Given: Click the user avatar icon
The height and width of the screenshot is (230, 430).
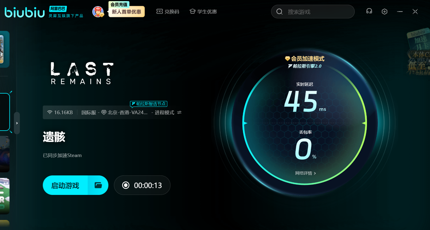Looking at the screenshot, I should [98, 11].
